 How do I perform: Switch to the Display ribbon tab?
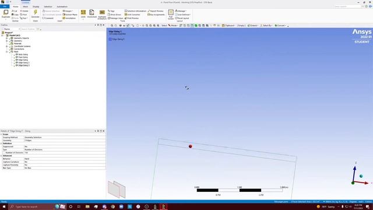coord(36,6)
